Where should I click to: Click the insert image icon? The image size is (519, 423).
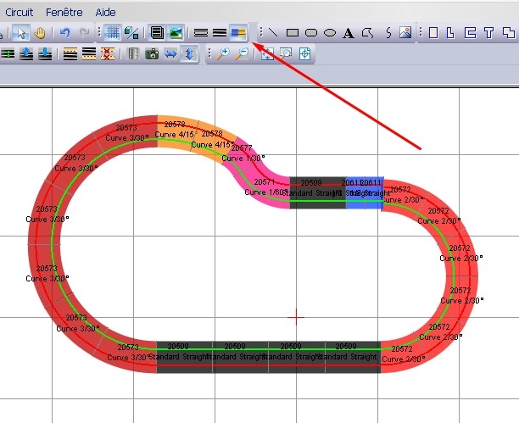[x=405, y=33]
